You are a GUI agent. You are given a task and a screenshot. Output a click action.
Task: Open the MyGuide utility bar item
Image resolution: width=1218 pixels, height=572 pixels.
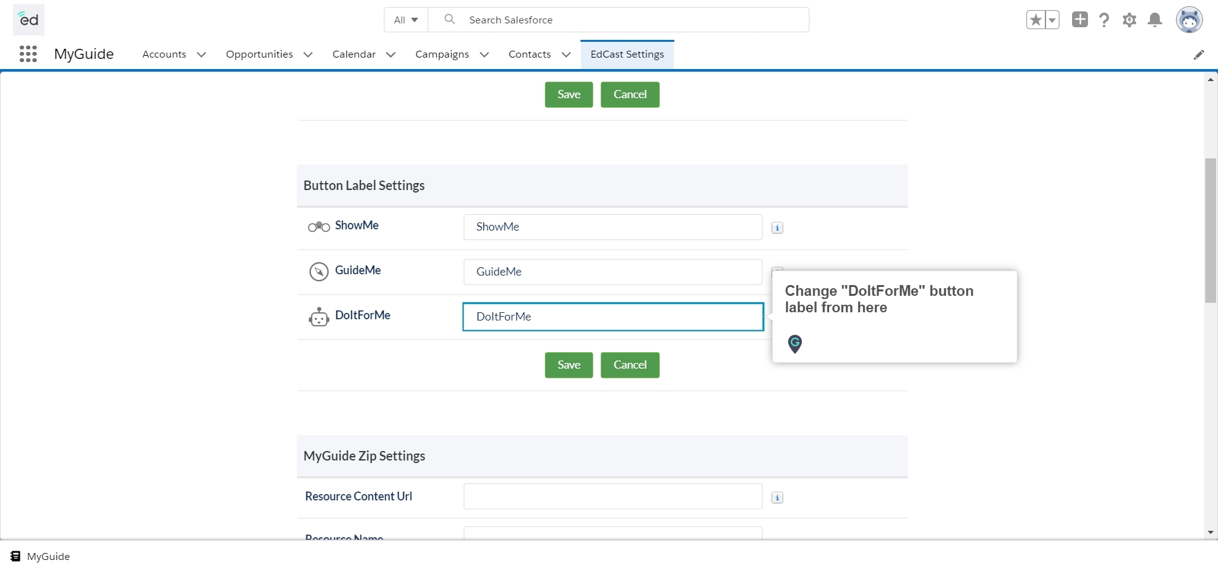pos(41,557)
